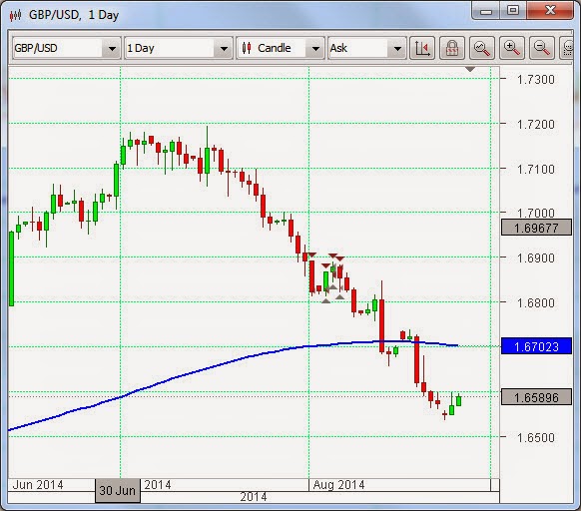Click the tall green candle at left edge

point(11,268)
